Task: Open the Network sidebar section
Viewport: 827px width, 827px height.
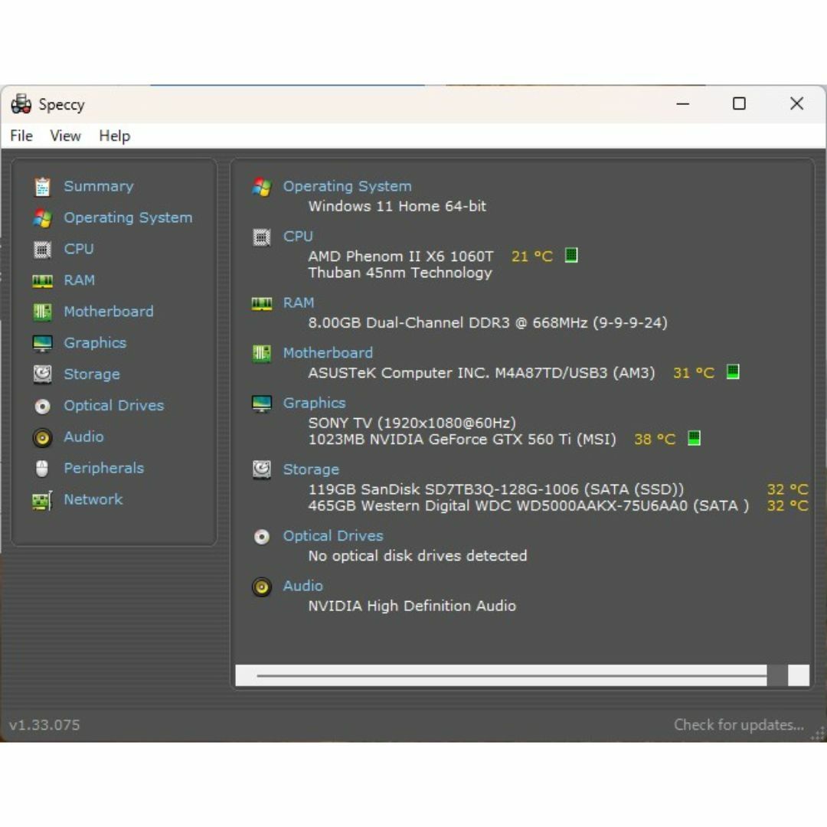Action: (x=93, y=499)
